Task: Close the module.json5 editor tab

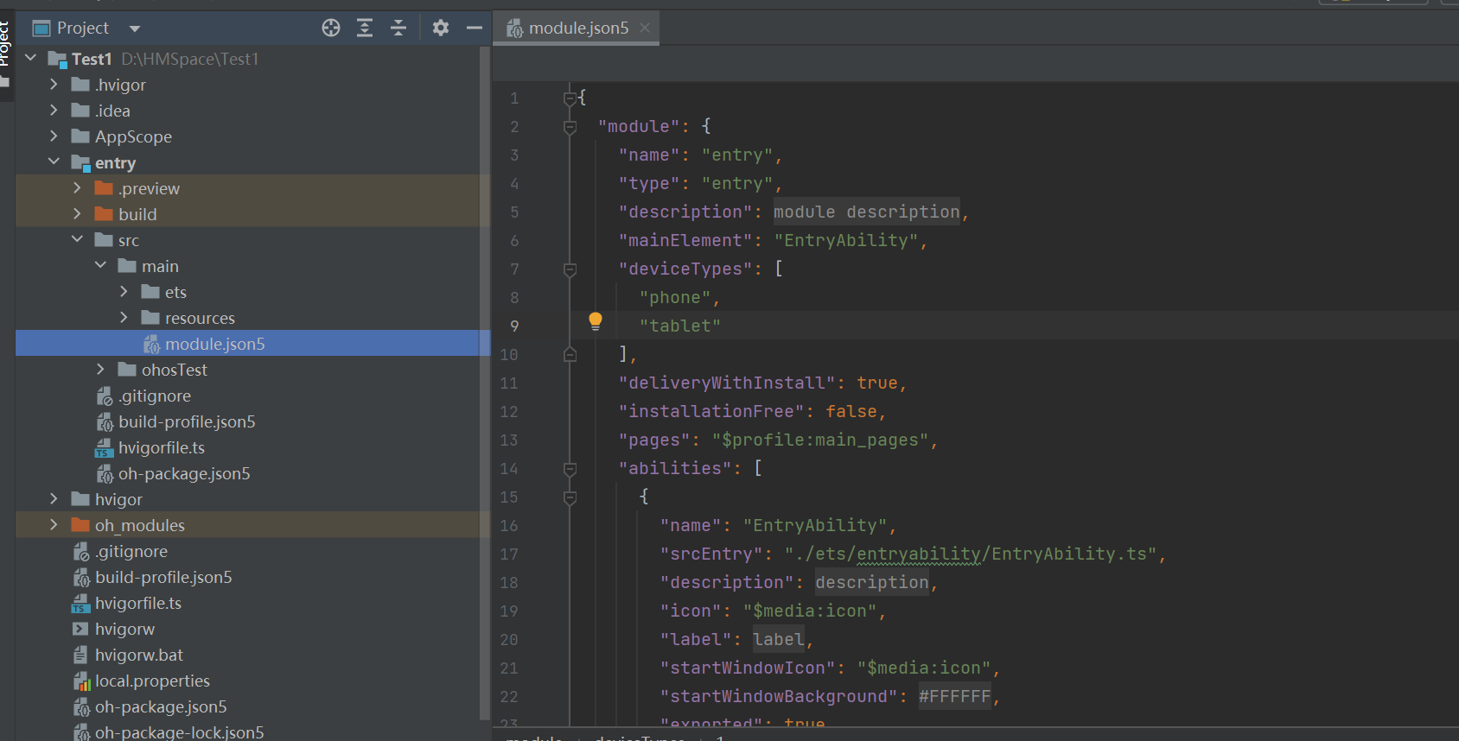Action: (645, 28)
